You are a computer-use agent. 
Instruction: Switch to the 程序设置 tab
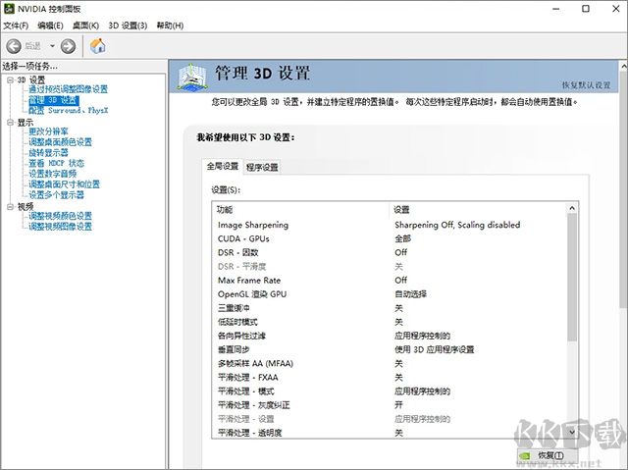(262, 167)
